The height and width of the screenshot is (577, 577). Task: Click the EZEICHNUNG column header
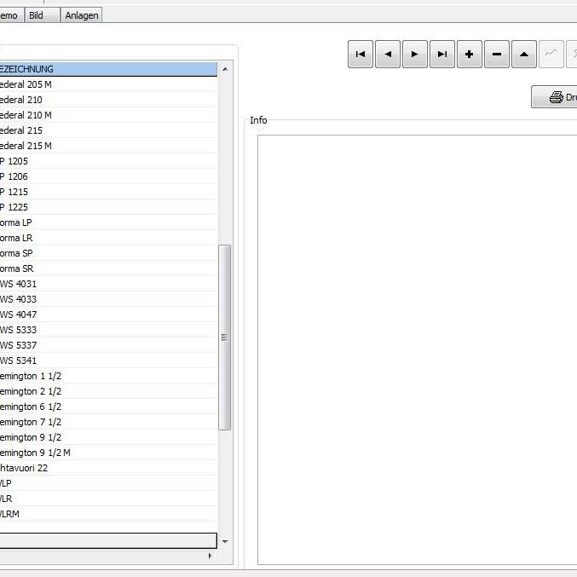point(108,69)
